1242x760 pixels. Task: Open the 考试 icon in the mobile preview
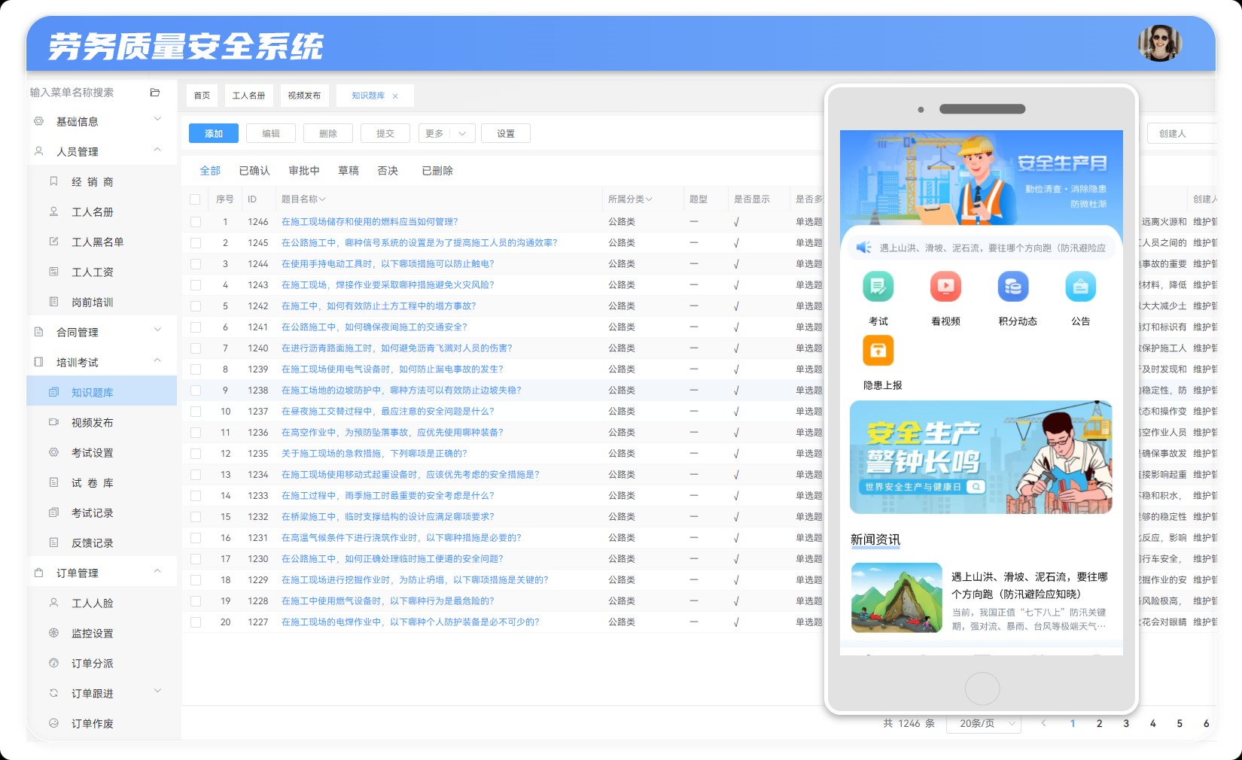[x=878, y=287]
